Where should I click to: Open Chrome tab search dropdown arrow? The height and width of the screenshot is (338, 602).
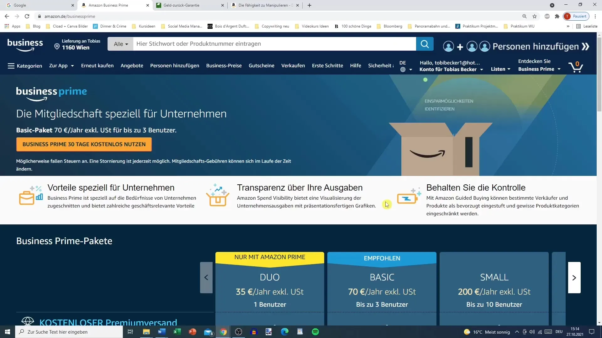click(552, 5)
